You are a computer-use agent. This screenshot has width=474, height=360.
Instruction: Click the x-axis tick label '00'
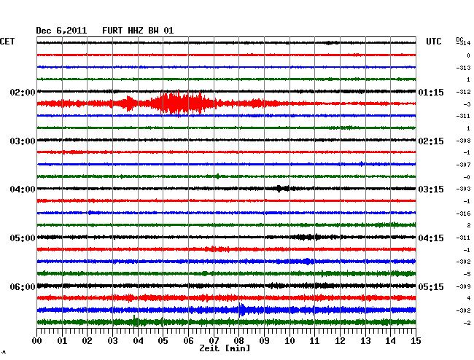37,341
